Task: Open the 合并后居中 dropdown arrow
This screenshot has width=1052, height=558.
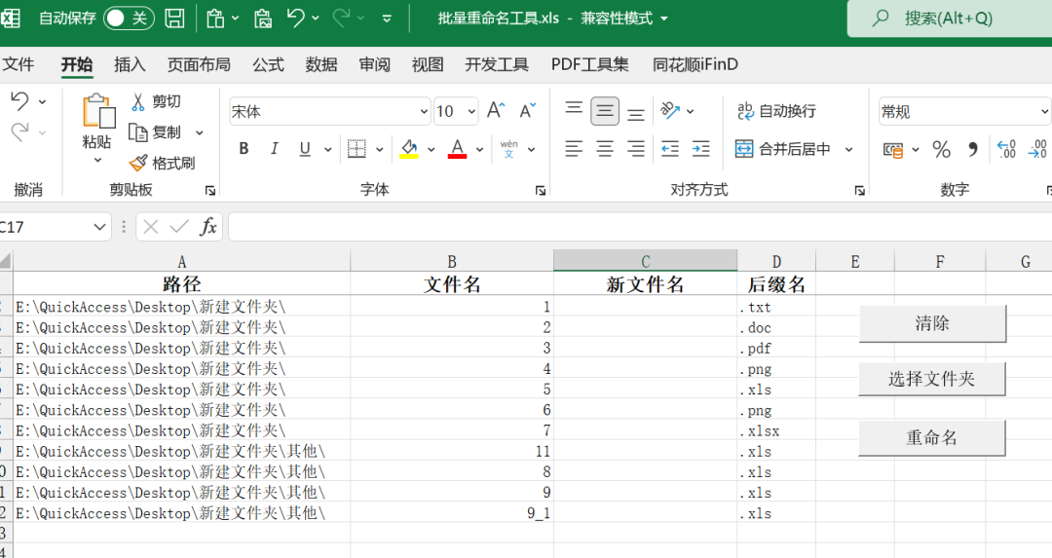Action: (x=848, y=150)
